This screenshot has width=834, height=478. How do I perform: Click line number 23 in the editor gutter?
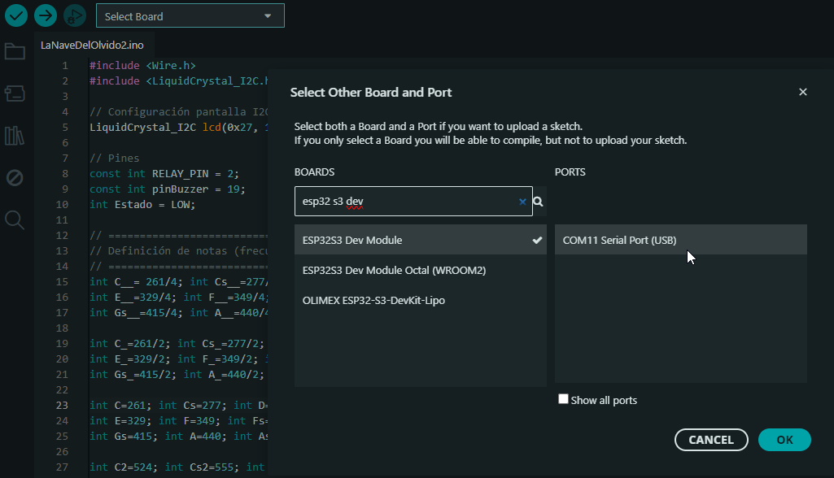tap(62, 405)
